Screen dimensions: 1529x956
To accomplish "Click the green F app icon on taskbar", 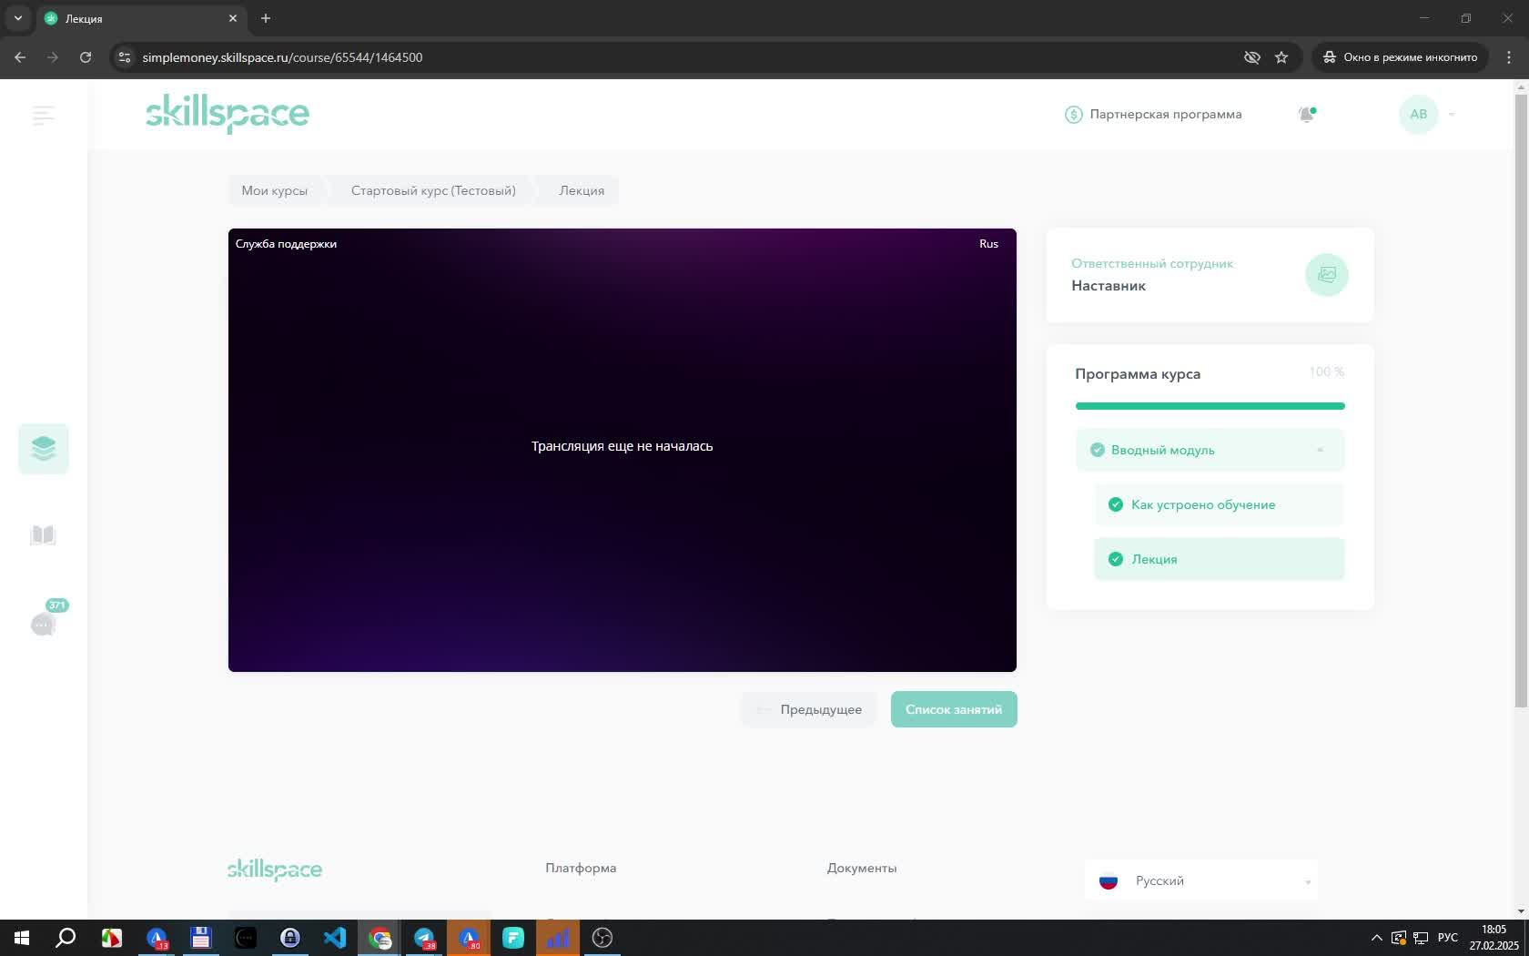I will click(x=513, y=938).
